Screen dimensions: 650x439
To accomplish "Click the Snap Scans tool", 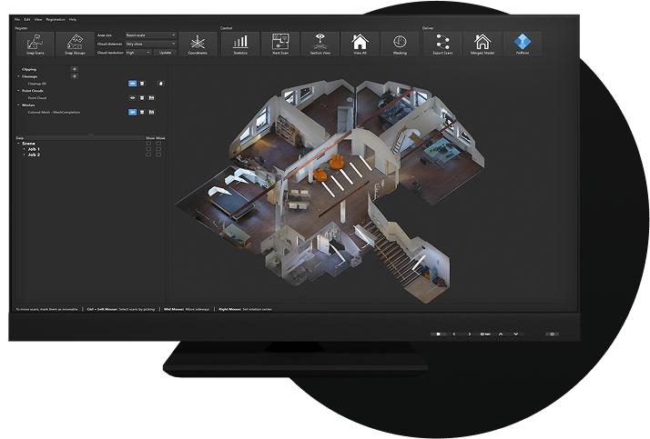I will [x=36, y=44].
